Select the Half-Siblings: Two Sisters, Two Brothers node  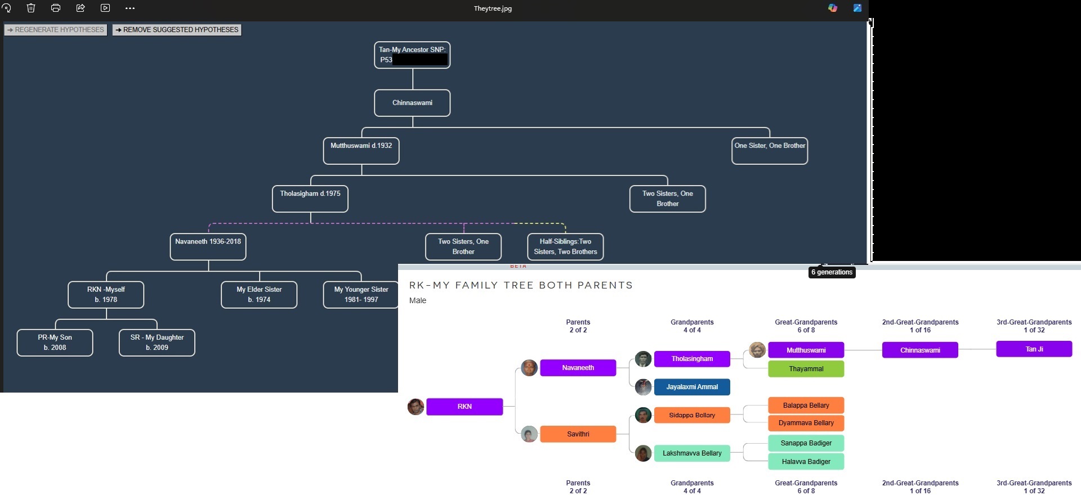coord(565,247)
